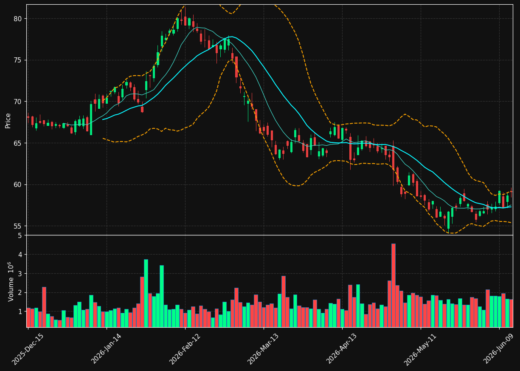Click the volume axis label 1

pyautogui.click(x=20, y=312)
